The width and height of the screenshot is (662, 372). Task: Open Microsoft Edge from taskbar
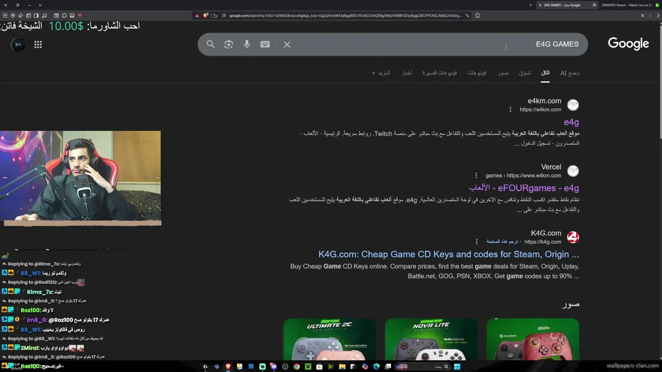point(376,367)
